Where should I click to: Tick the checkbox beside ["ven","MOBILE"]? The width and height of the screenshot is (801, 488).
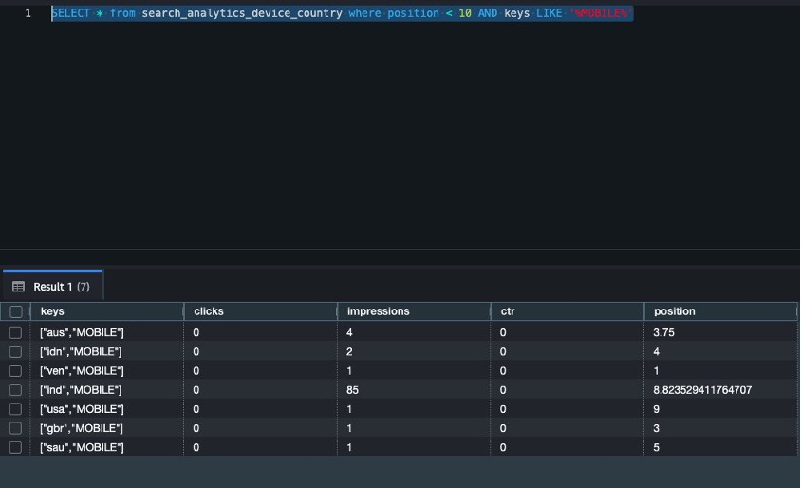(x=15, y=370)
